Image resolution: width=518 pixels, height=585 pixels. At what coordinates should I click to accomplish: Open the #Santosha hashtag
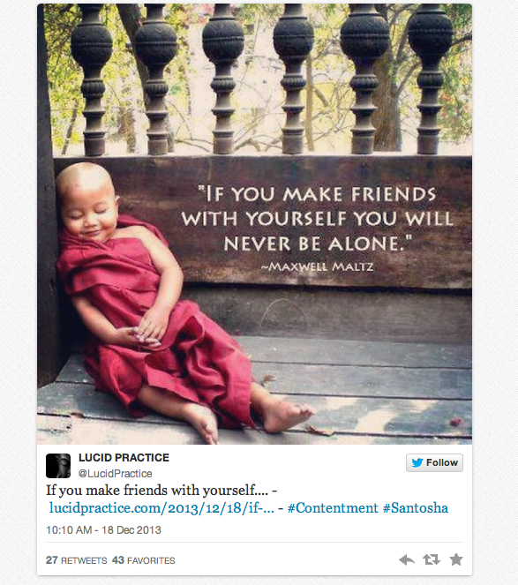click(x=416, y=508)
